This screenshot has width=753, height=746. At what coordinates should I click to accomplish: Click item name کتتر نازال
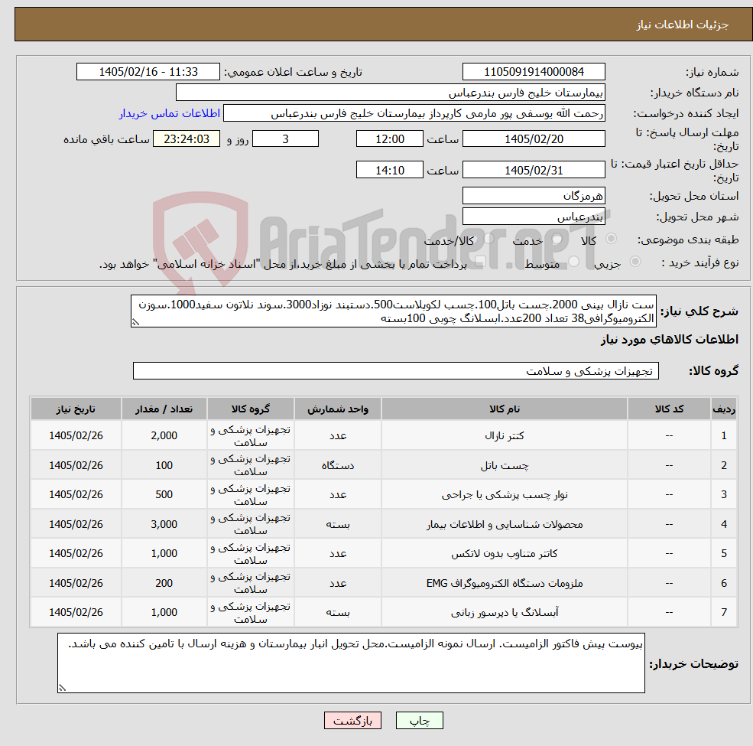(505, 436)
